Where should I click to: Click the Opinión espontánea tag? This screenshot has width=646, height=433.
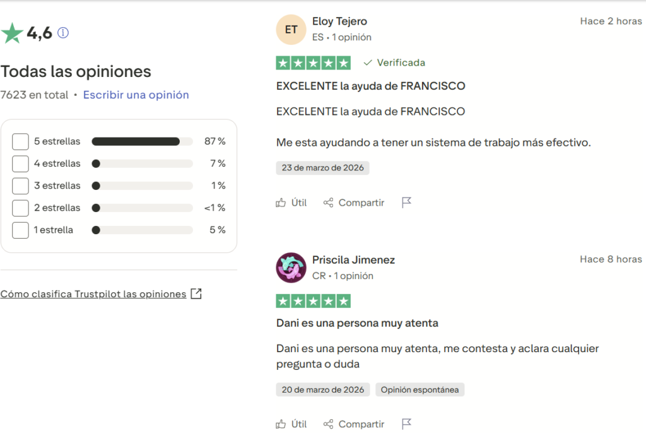420,389
